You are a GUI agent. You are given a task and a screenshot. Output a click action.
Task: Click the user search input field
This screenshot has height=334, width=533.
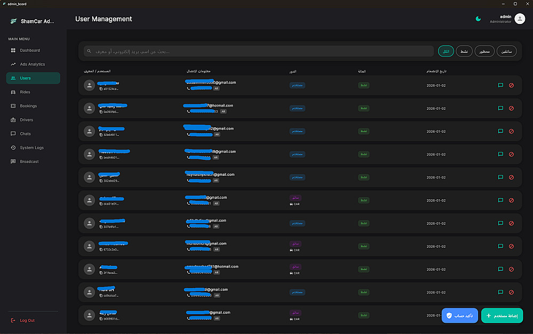(x=259, y=51)
